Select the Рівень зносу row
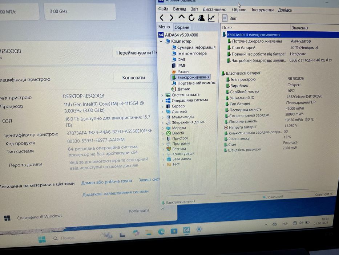 point(258,138)
